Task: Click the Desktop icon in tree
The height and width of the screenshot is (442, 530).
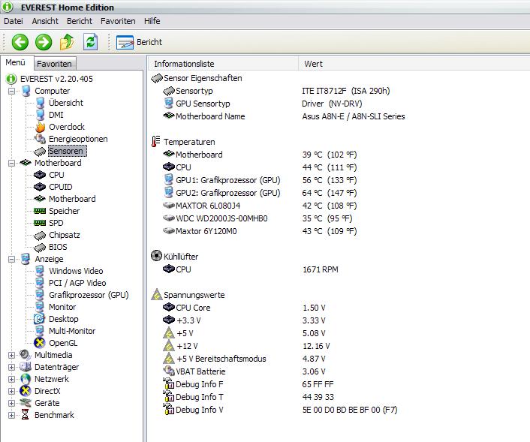Action: coord(40,319)
